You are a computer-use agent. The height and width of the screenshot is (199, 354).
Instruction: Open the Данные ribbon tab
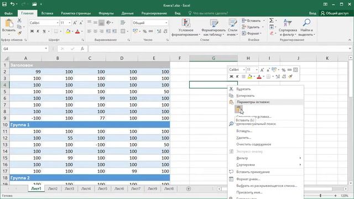click(127, 13)
